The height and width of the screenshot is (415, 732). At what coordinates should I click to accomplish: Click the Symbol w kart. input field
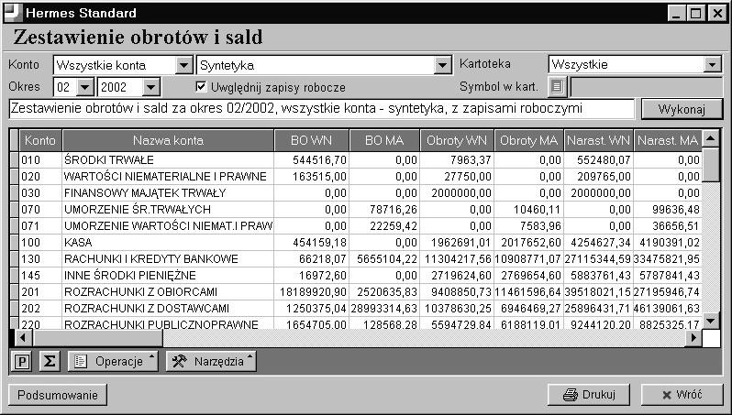click(647, 87)
